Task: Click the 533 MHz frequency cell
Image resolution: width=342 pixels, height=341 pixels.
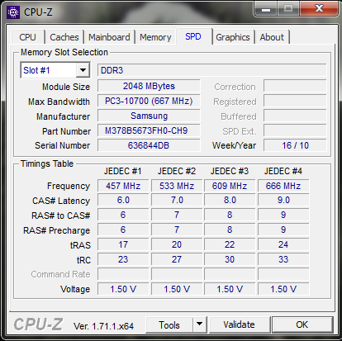Action: [177, 186]
